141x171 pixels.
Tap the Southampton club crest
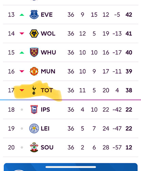[x=34, y=147]
